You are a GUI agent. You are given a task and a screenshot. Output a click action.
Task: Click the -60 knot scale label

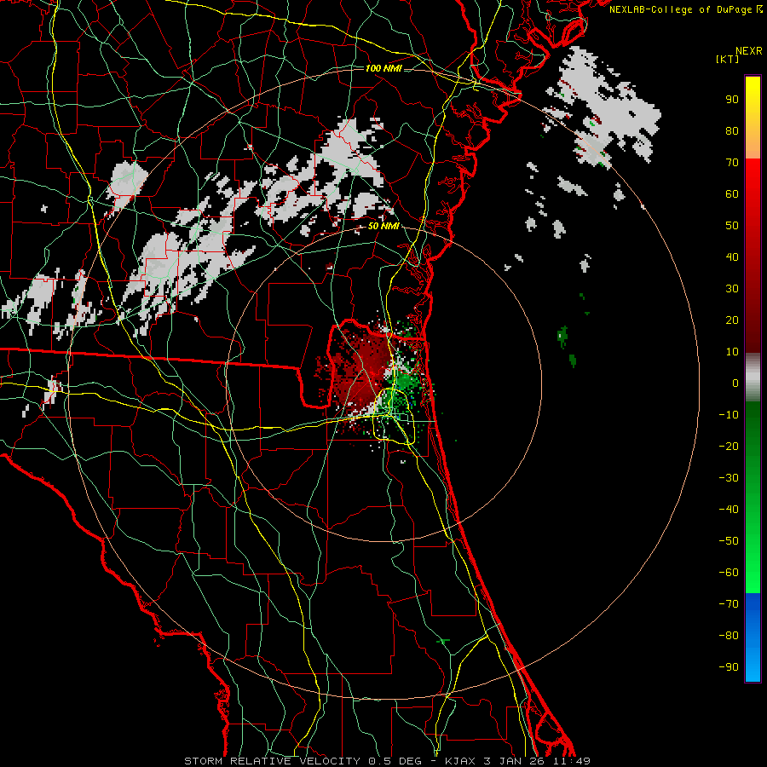(729, 573)
